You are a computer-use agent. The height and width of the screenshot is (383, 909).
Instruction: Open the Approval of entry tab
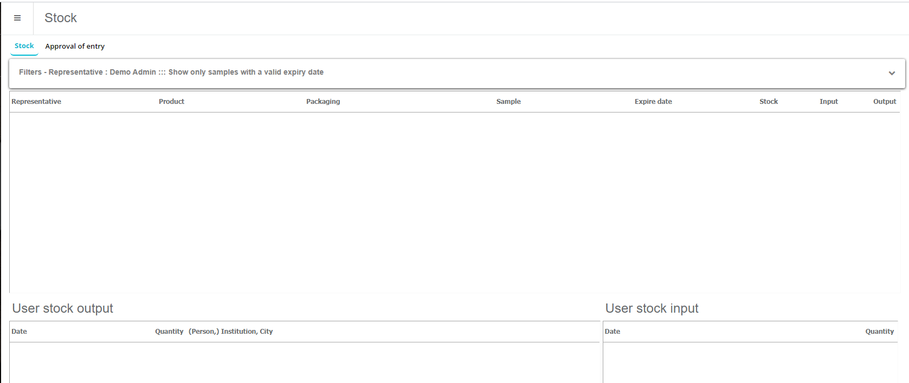[75, 47]
